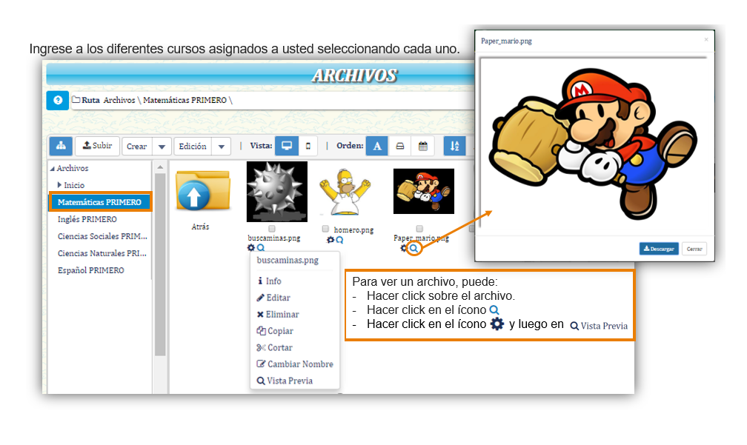Click the homero.png Homer thumbnail
This screenshot has height=445, width=747.
345,192
